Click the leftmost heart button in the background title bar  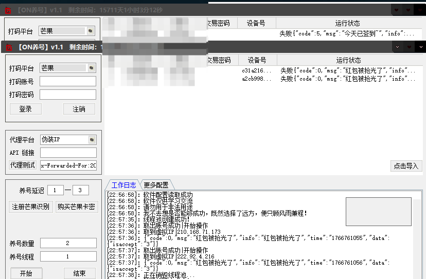pos(397,10)
